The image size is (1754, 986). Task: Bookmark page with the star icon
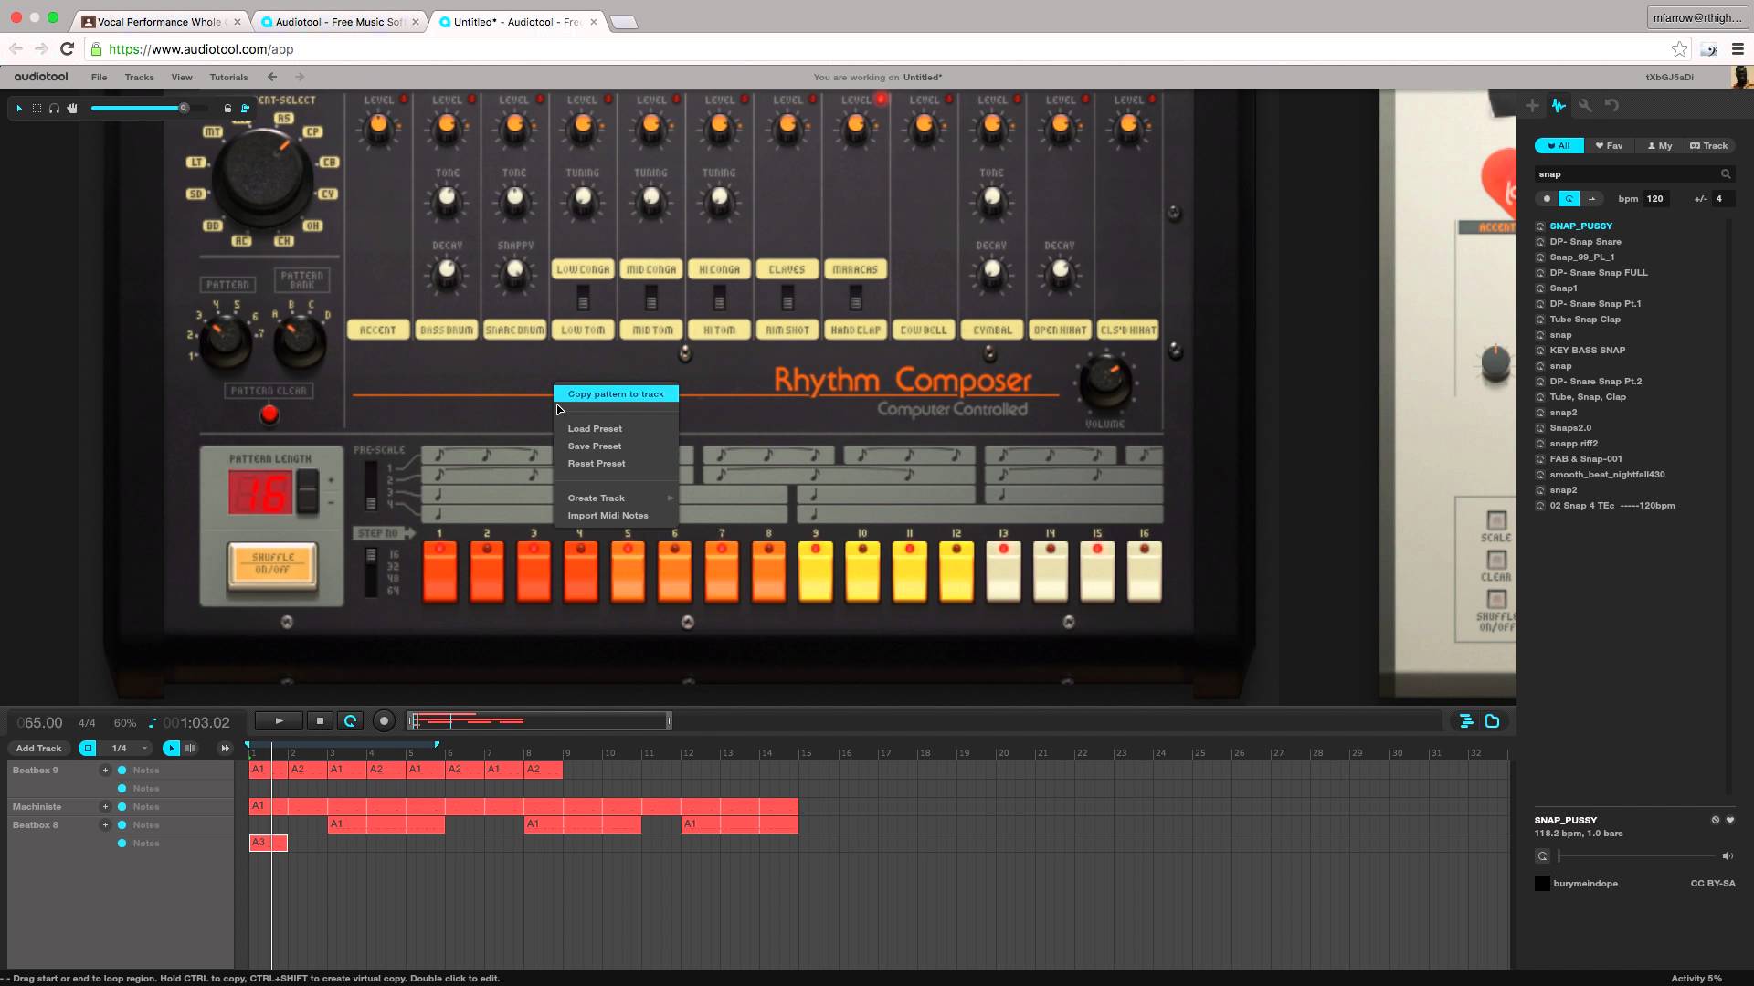point(1679,49)
